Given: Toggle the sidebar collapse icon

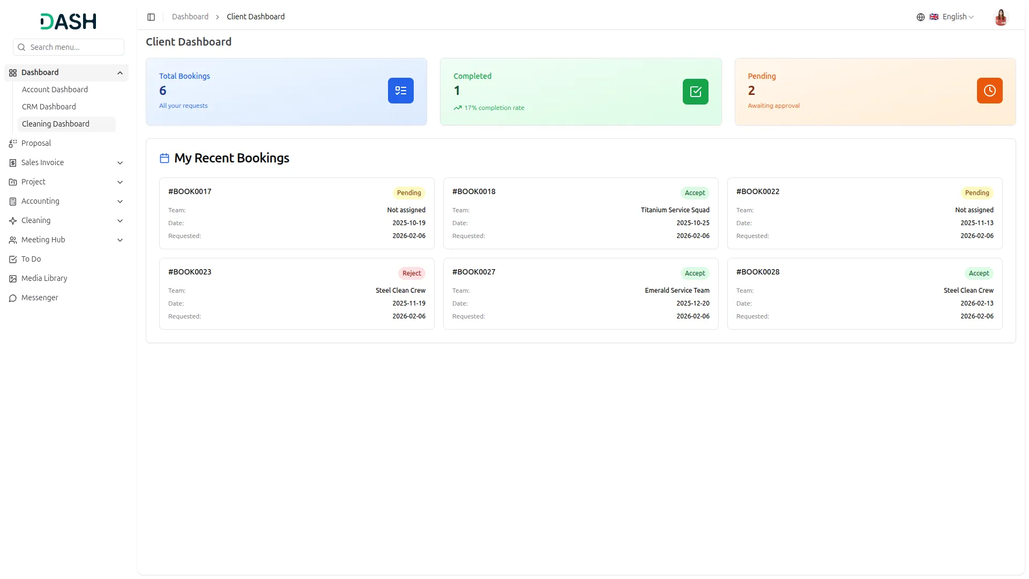Looking at the screenshot, I should [151, 17].
